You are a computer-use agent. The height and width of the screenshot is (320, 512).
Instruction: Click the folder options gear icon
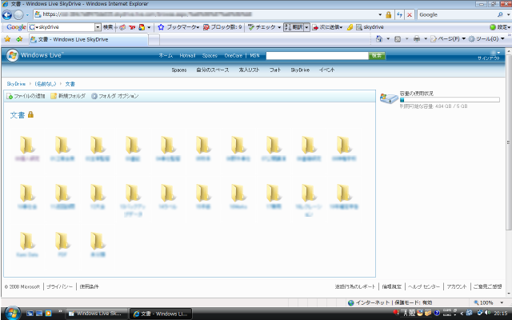coord(94,96)
